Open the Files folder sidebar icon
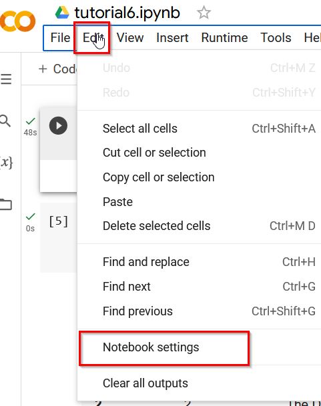 click(6, 204)
